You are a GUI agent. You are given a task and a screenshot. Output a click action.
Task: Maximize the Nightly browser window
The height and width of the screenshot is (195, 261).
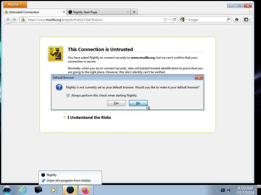[x=239, y=6]
